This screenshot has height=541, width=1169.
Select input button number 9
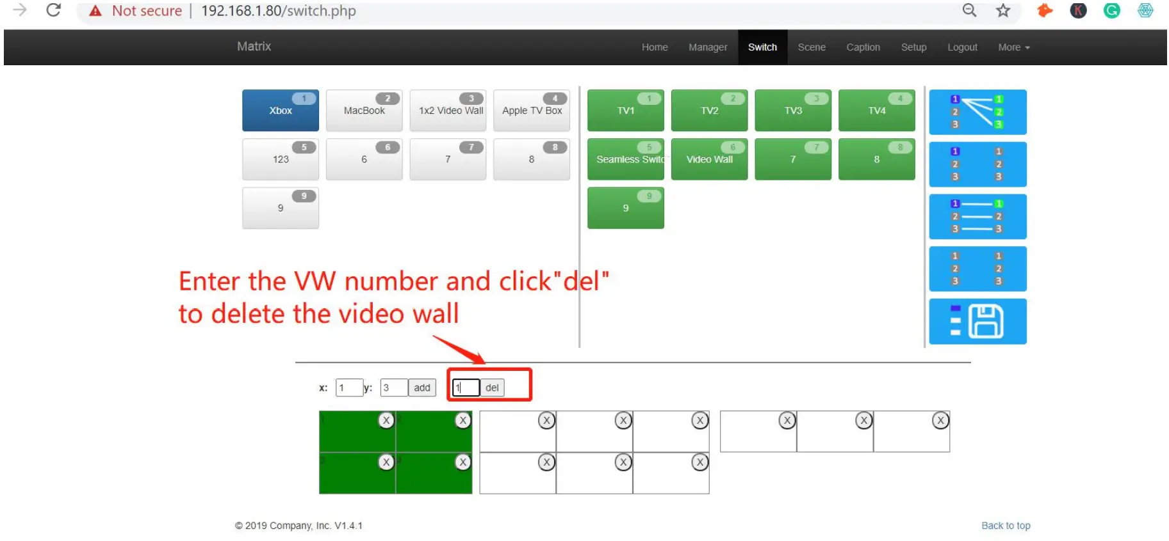281,208
